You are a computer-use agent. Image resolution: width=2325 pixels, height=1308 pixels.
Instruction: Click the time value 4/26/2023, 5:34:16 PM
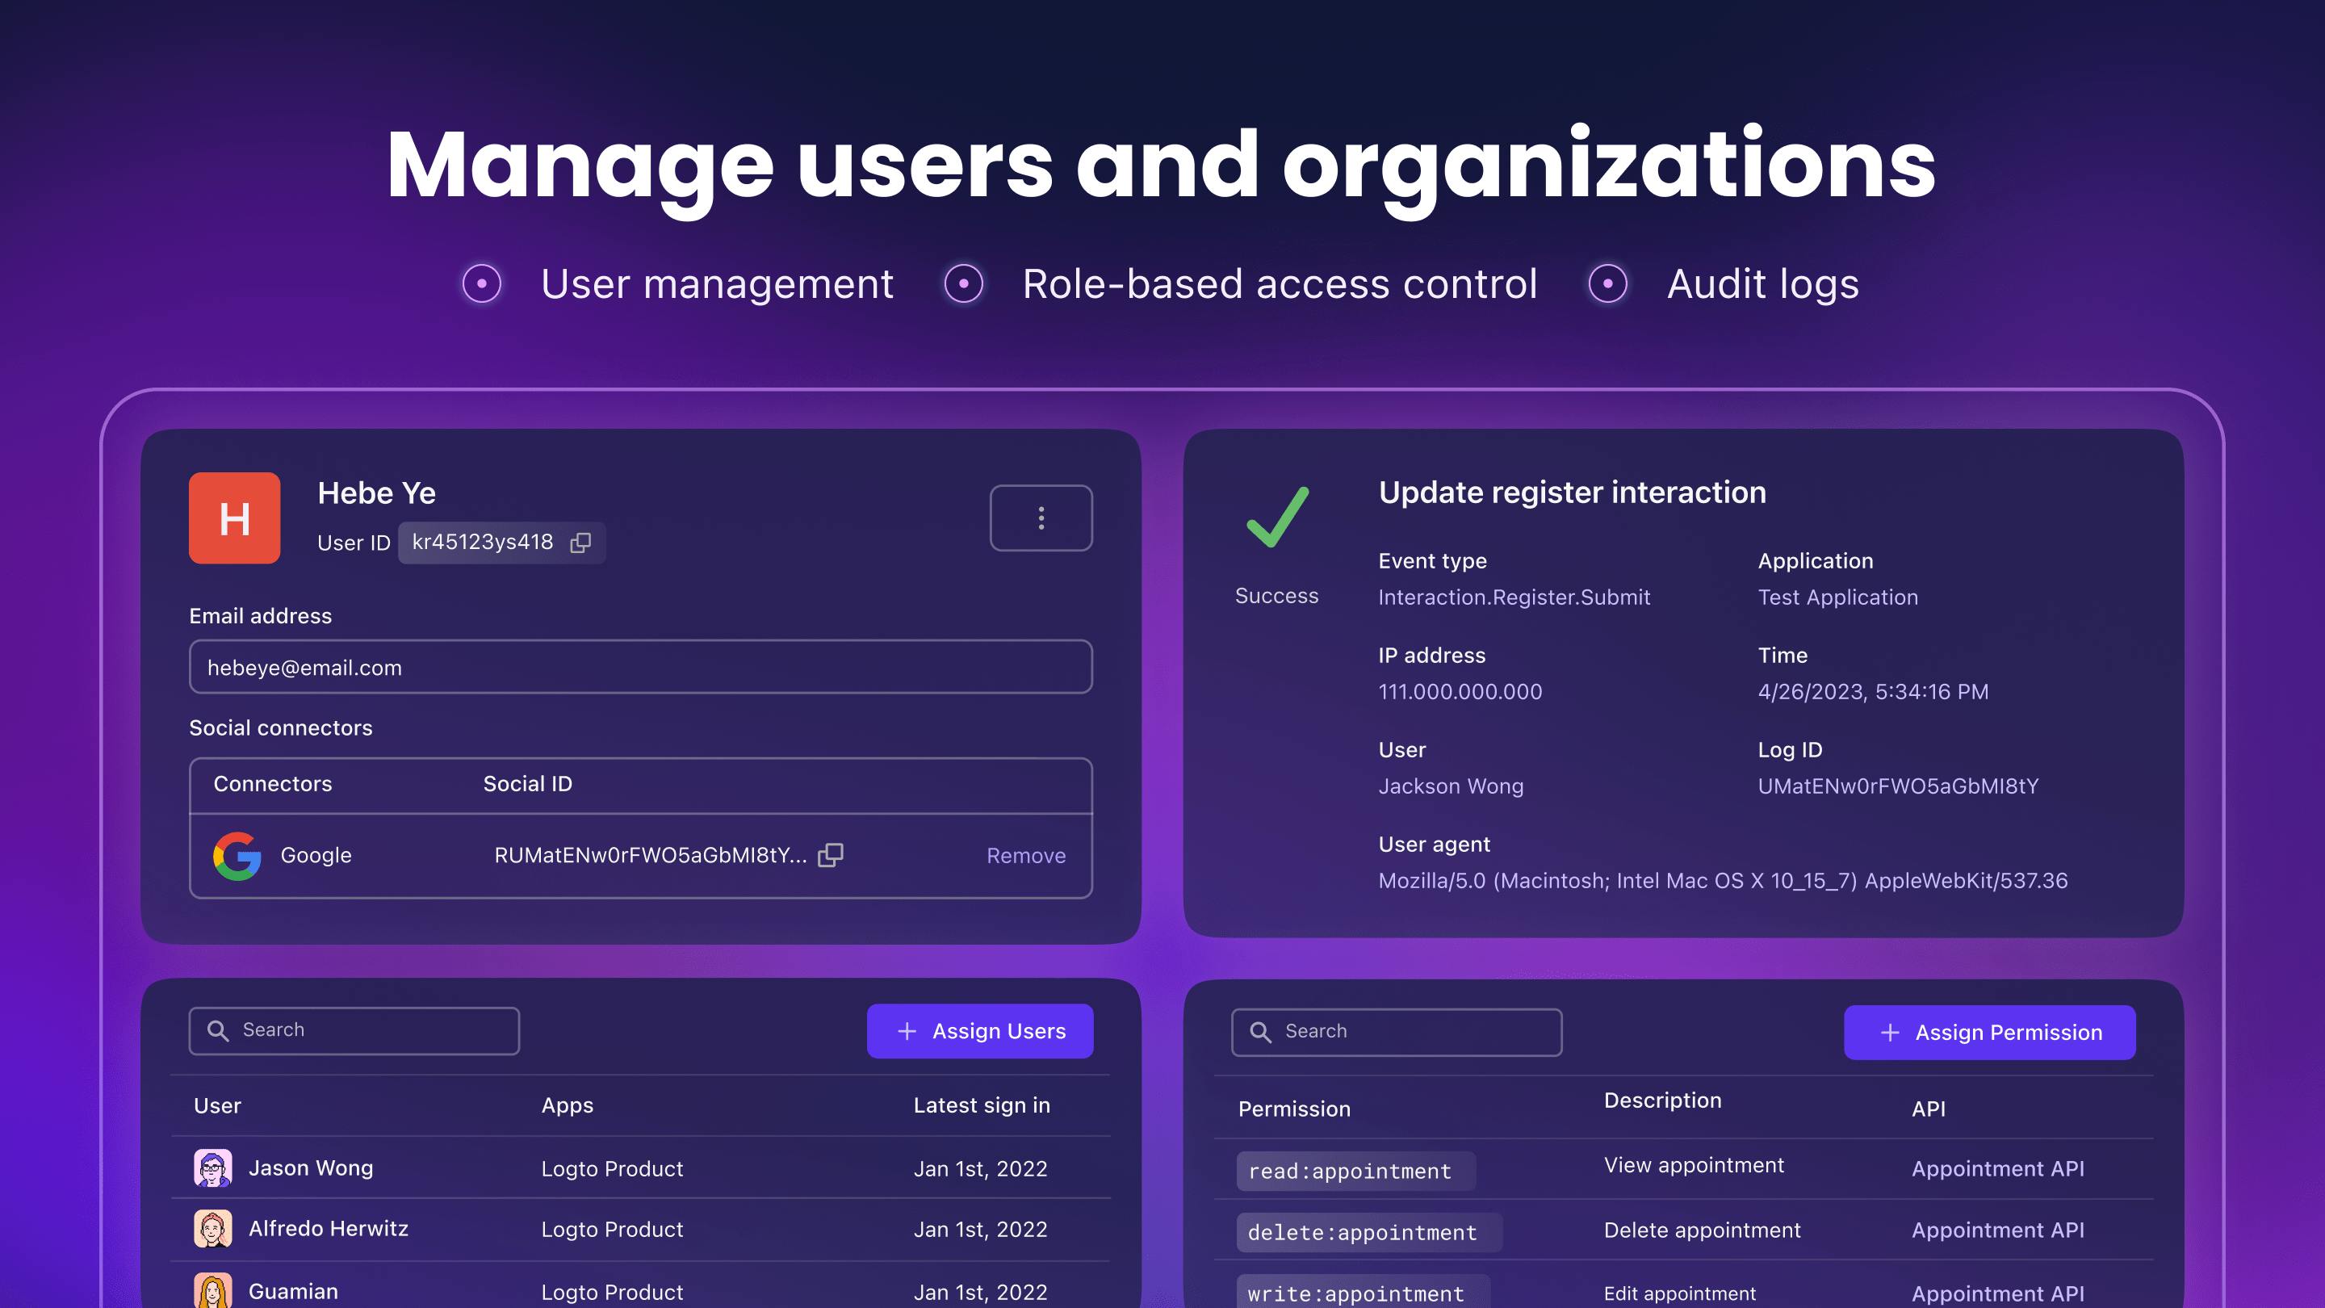(x=1873, y=691)
